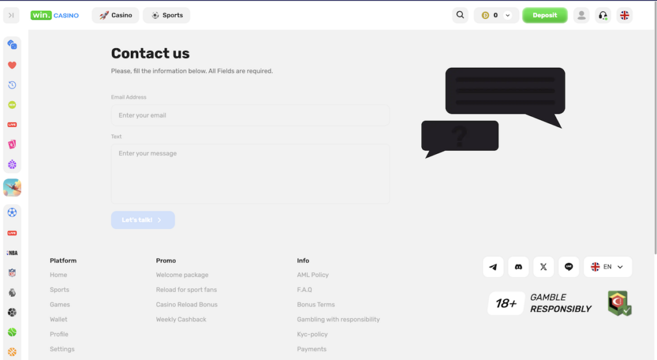Screen dimensions: 657x360
Task: Open the F.A.Q link
Action: [x=305, y=289]
